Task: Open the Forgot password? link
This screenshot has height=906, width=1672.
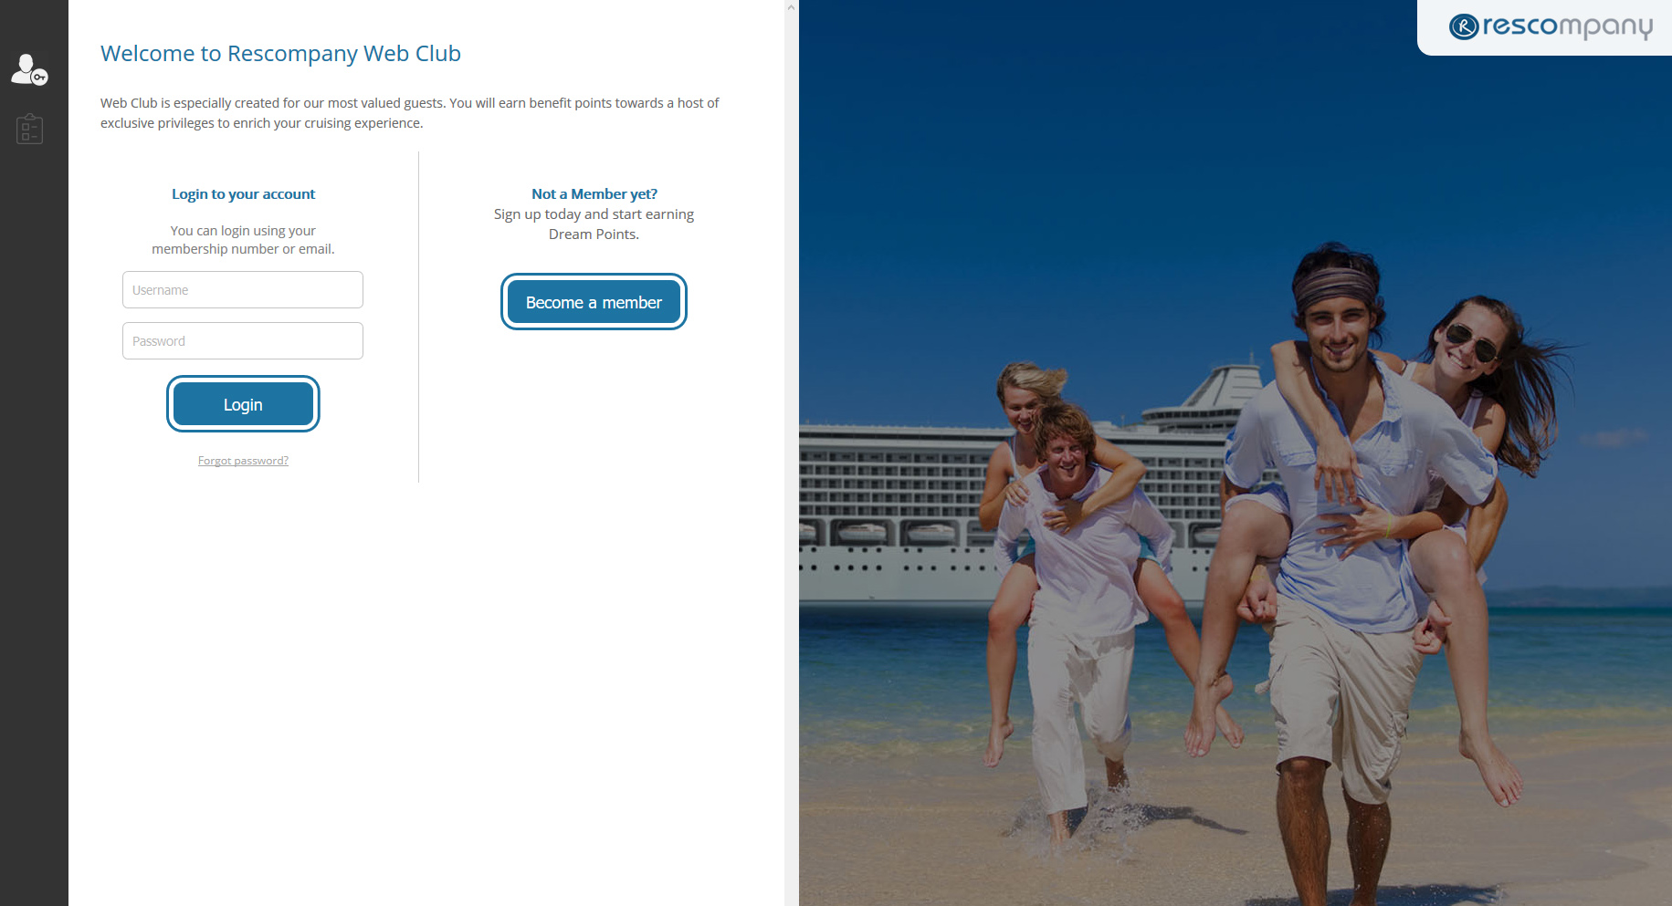Action: [x=243, y=461]
